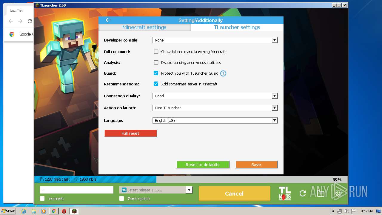The image size is (382, 215).
Task: Show hidden tray icons
Action: [333, 211]
